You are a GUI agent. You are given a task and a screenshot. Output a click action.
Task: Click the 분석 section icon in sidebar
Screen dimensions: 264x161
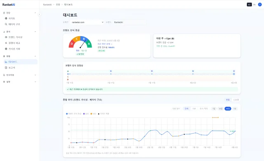point(4,32)
